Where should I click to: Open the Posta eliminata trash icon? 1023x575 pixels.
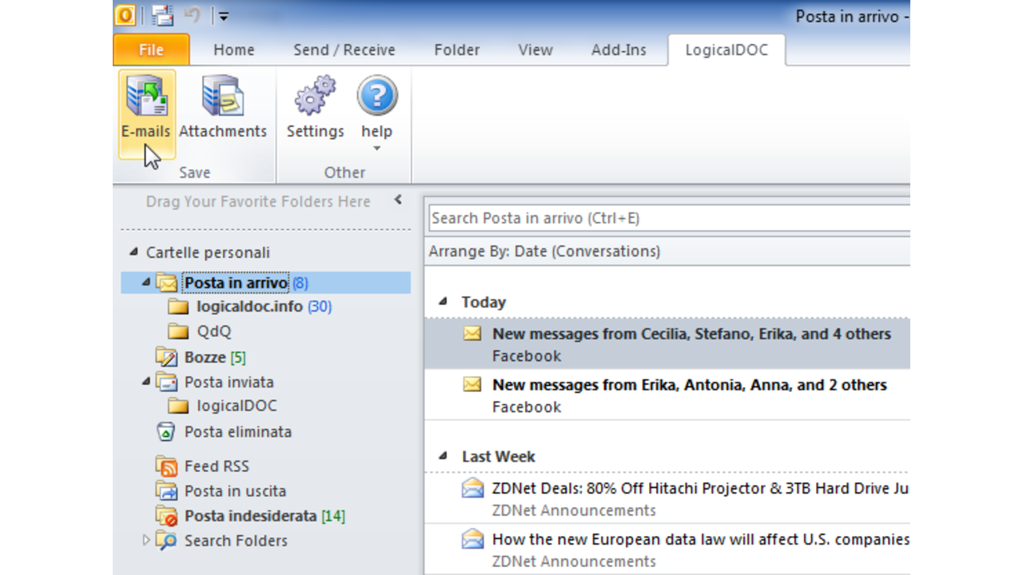pos(168,431)
